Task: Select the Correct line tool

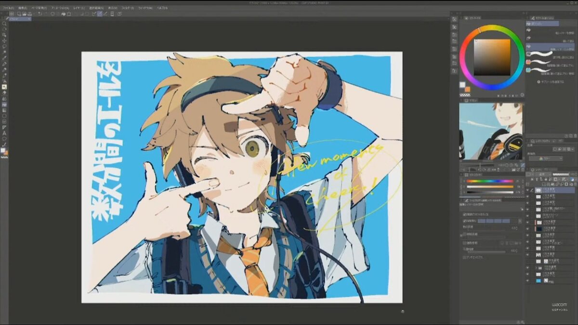Action: pyautogui.click(x=4, y=144)
